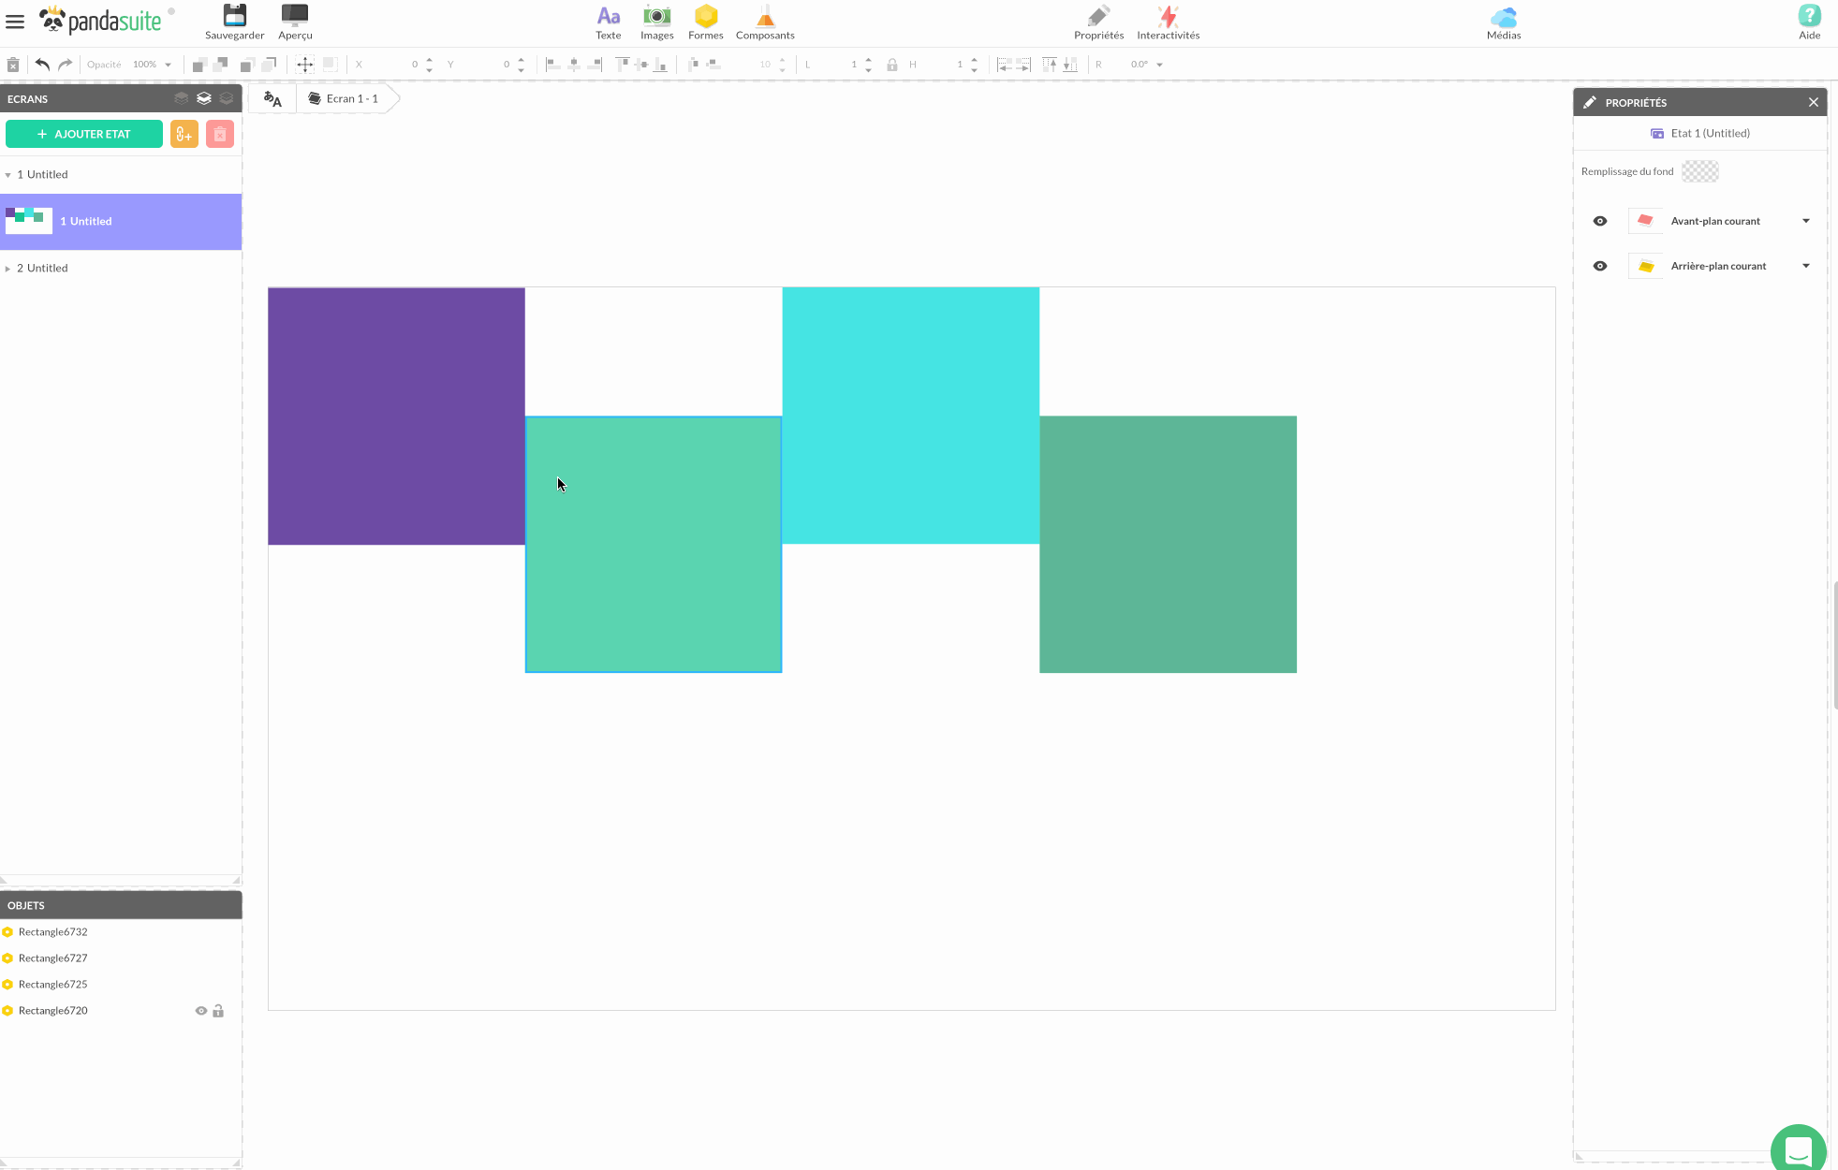
Task: Open the Interactivités panel
Action: point(1168,16)
